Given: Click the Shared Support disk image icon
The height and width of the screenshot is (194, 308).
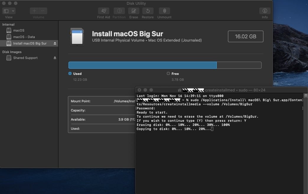Looking at the screenshot, I should pos(9,58).
